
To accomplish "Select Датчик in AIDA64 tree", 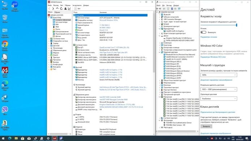I will click(58, 36).
